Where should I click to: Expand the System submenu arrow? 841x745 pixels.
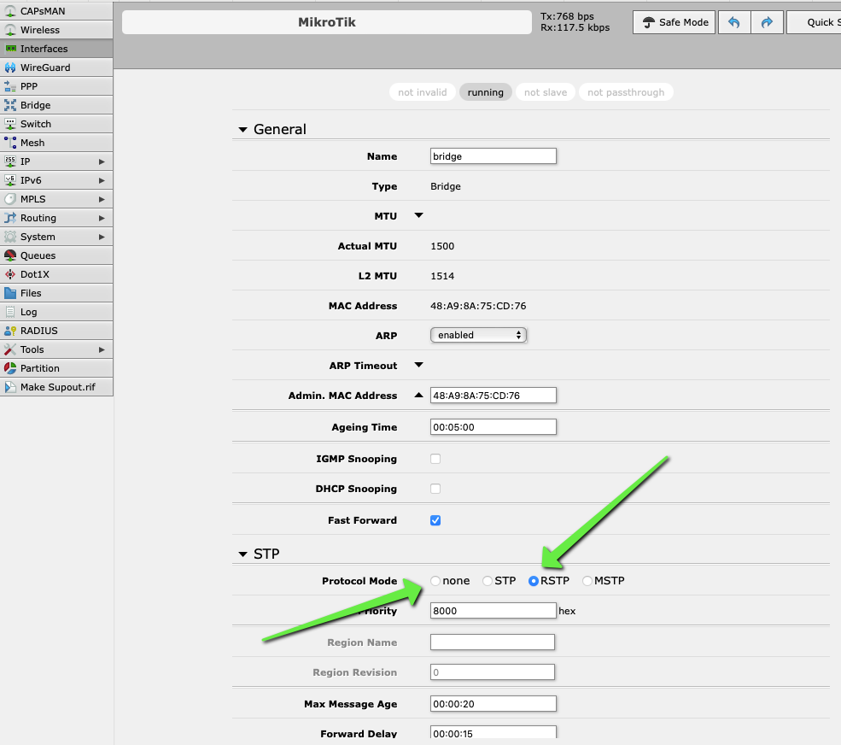click(x=102, y=237)
